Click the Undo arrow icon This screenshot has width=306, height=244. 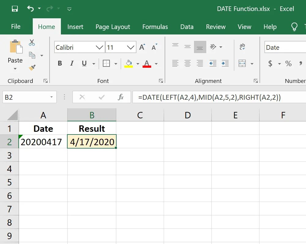30,9
